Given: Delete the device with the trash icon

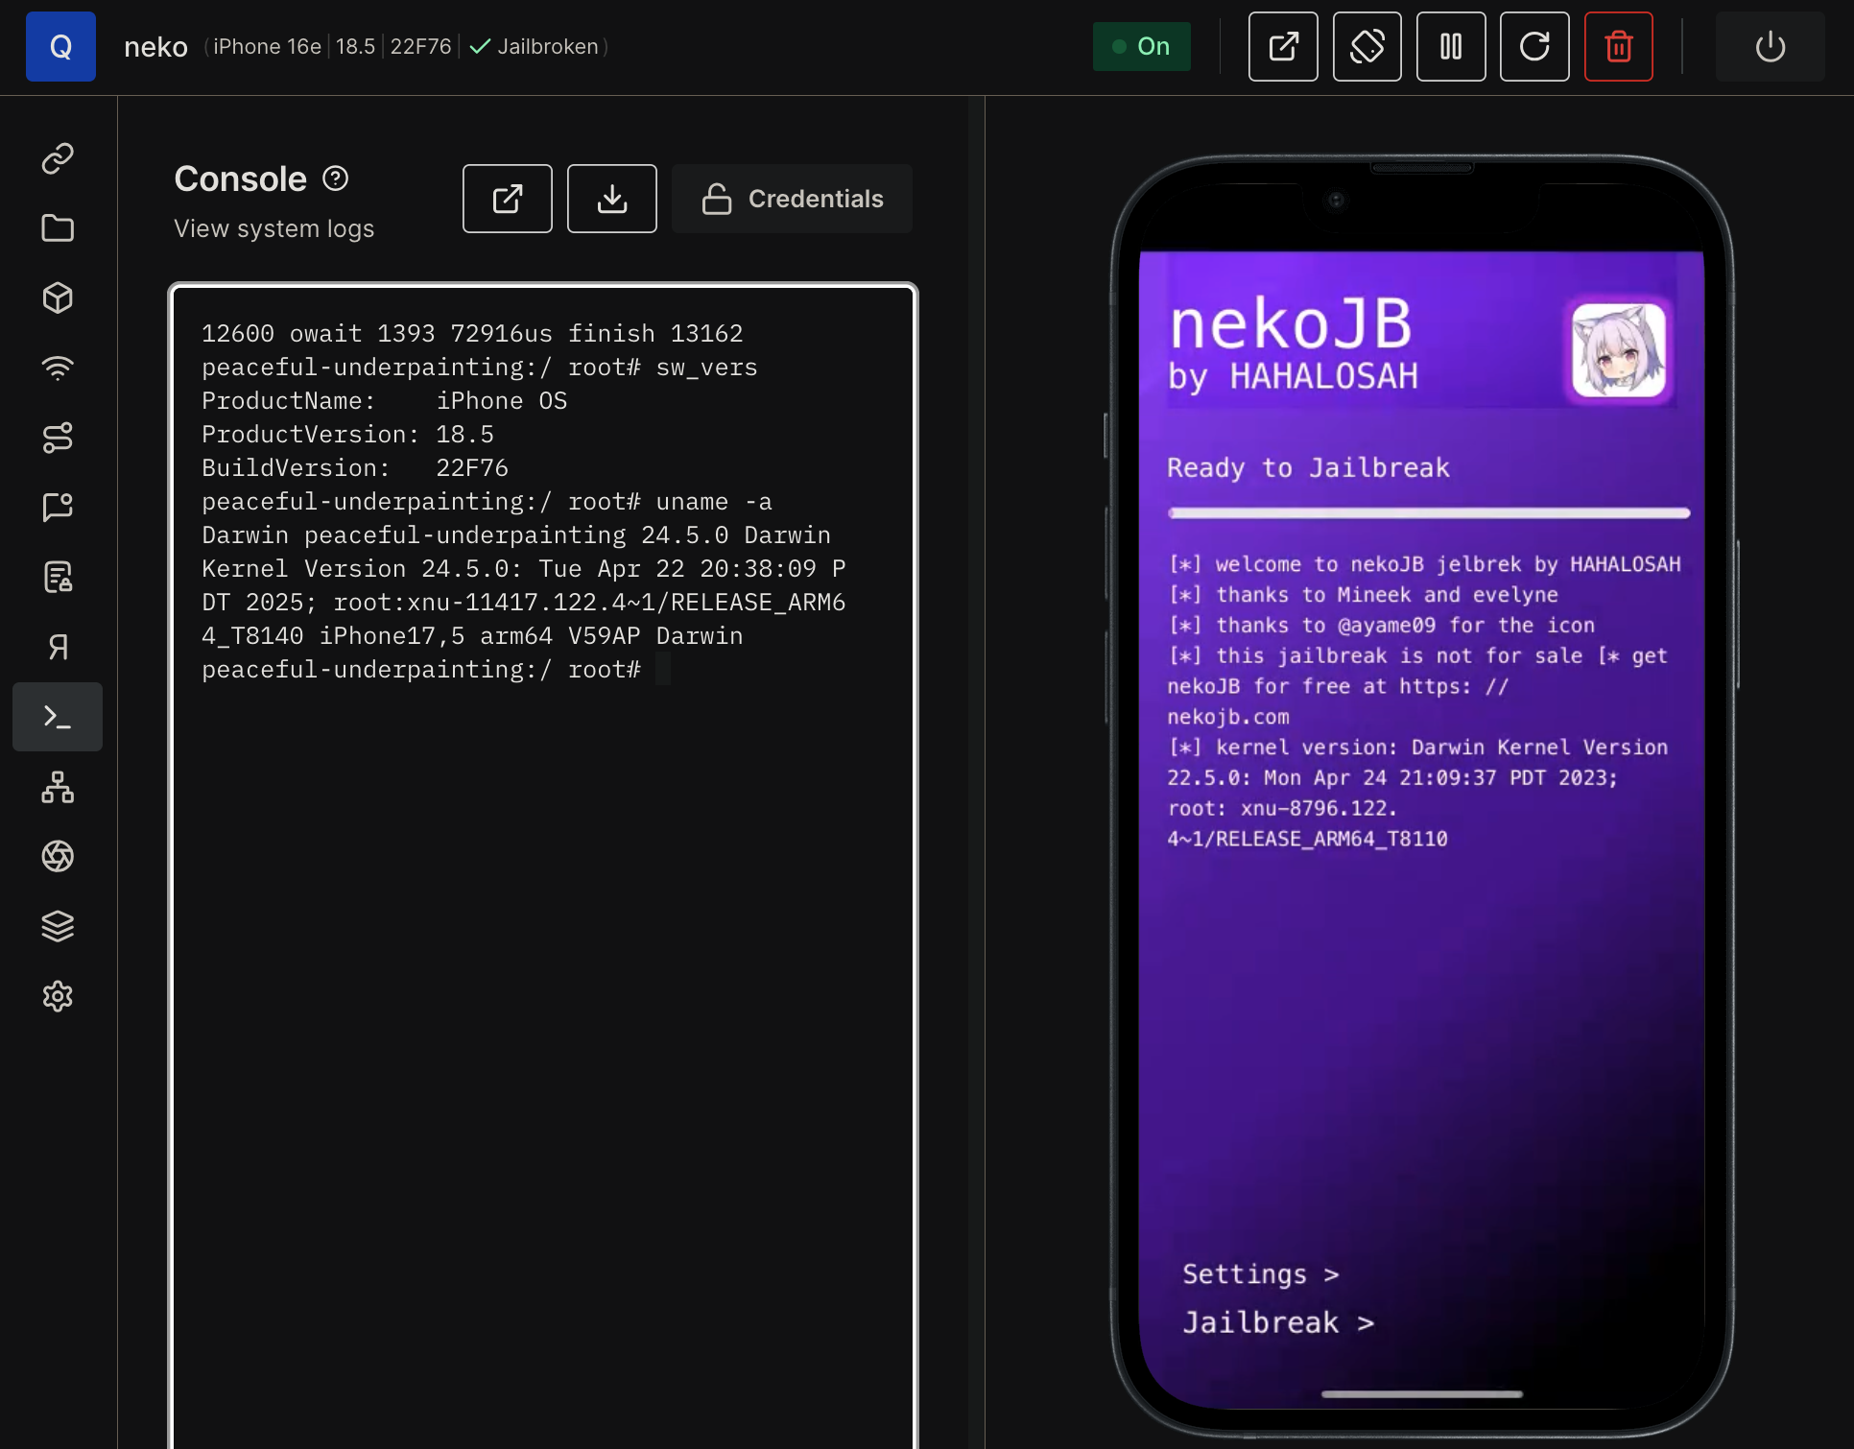Looking at the screenshot, I should pyautogui.click(x=1618, y=46).
